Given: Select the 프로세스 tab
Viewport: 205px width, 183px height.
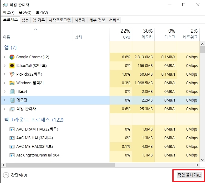Looking at the screenshot, I should click(x=10, y=20).
